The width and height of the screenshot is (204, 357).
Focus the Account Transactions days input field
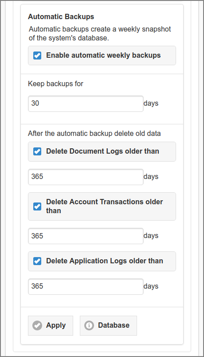[x=86, y=236]
